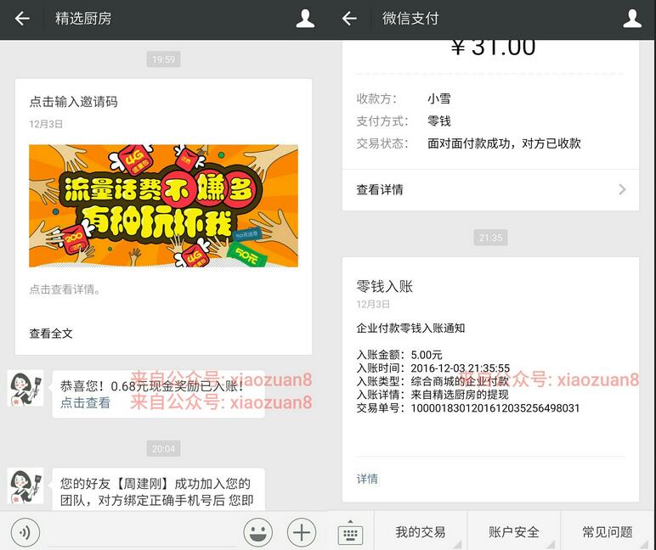Tap the 交易单号 transaction number line
The height and width of the screenshot is (550, 656).
[467, 408]
